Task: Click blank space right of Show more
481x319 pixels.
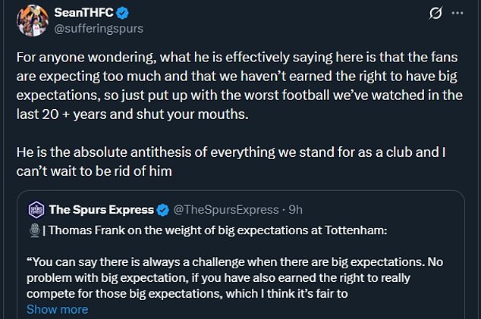Action: (x=266, y=309)
